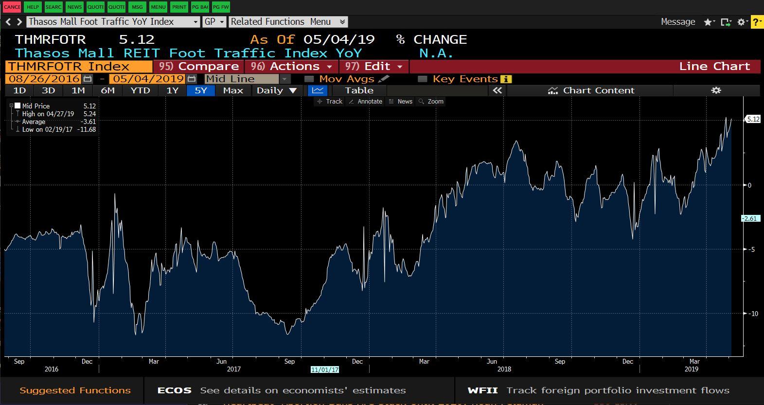Viewport: 764px width, 405px height.
Task: Open chart settings gear in toolbar
Action: click(x=716, y=90)
